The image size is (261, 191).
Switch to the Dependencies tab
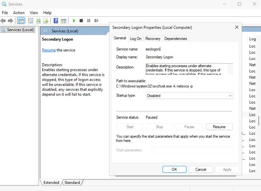point(176,39)
